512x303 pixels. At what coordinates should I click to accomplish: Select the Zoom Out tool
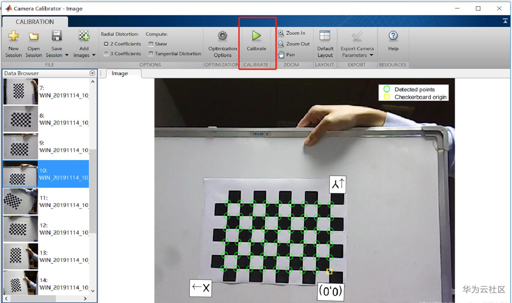coord(294,44)
